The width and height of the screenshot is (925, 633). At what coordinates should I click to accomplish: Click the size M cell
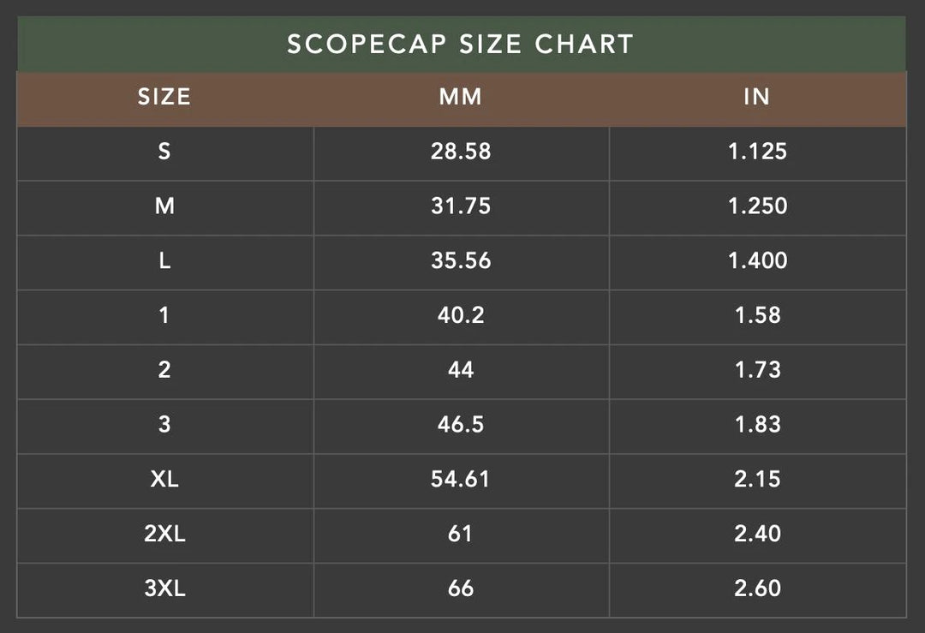[x=164, y=206]
